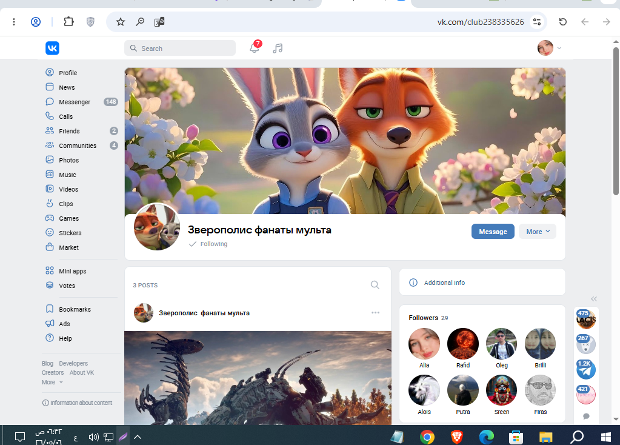
Task: Click the browser profile icon
Action: click(36, 22)
